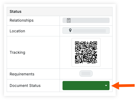Click the white card framing the QR code
The image size is (140, 100).
pyautogui.click(x=86, y=52)
